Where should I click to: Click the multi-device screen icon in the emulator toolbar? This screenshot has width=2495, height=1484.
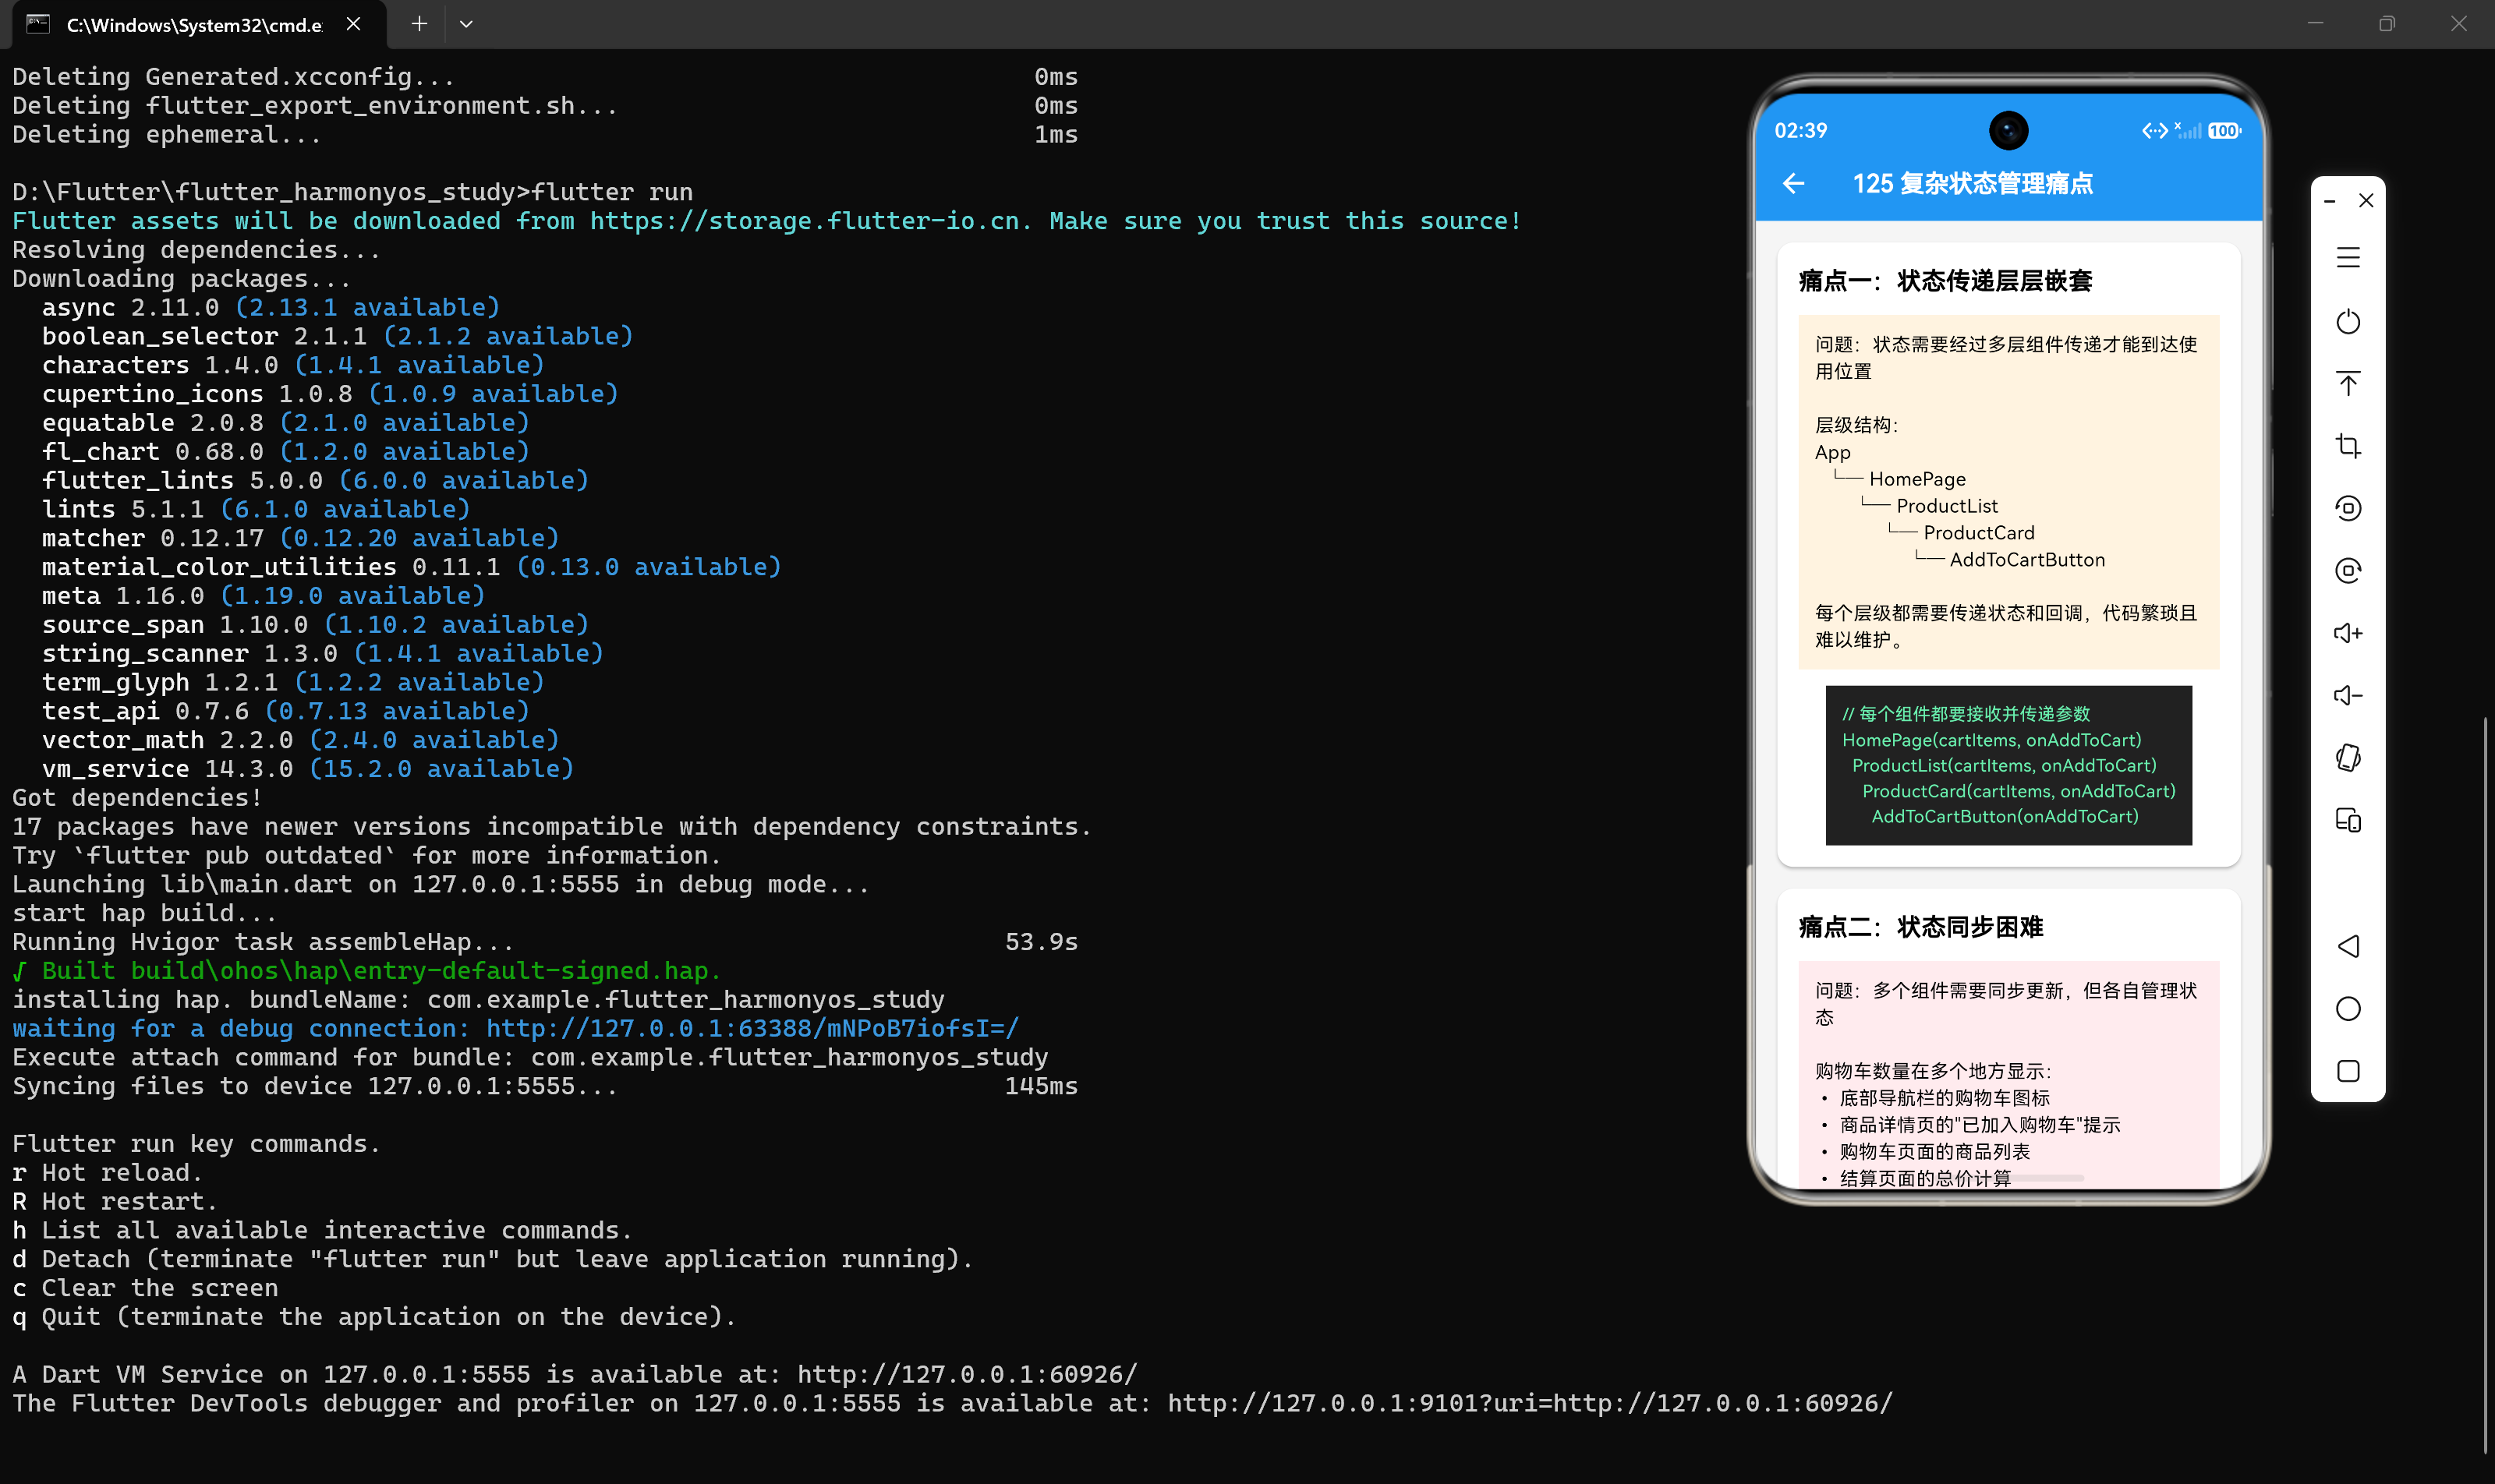click(2348, 821)
